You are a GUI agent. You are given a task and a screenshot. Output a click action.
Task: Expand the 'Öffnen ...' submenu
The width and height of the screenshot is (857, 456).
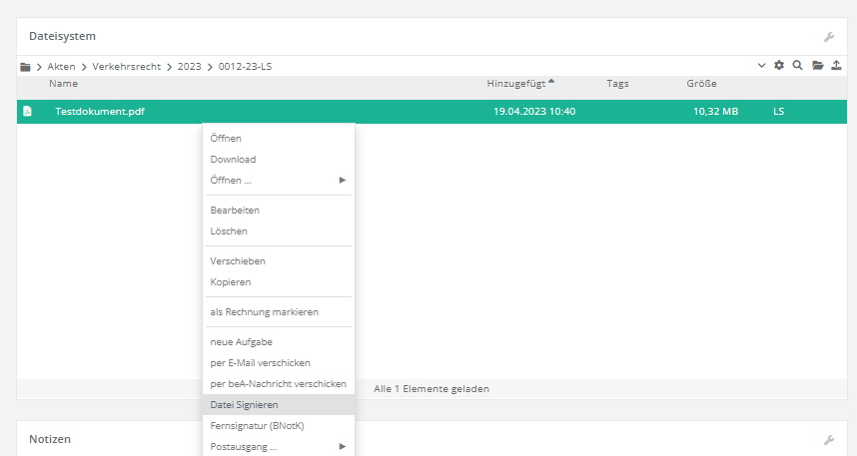click(278, 181)
